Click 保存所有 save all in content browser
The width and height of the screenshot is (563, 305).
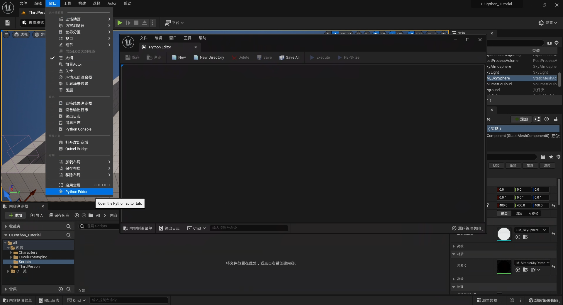59,216
